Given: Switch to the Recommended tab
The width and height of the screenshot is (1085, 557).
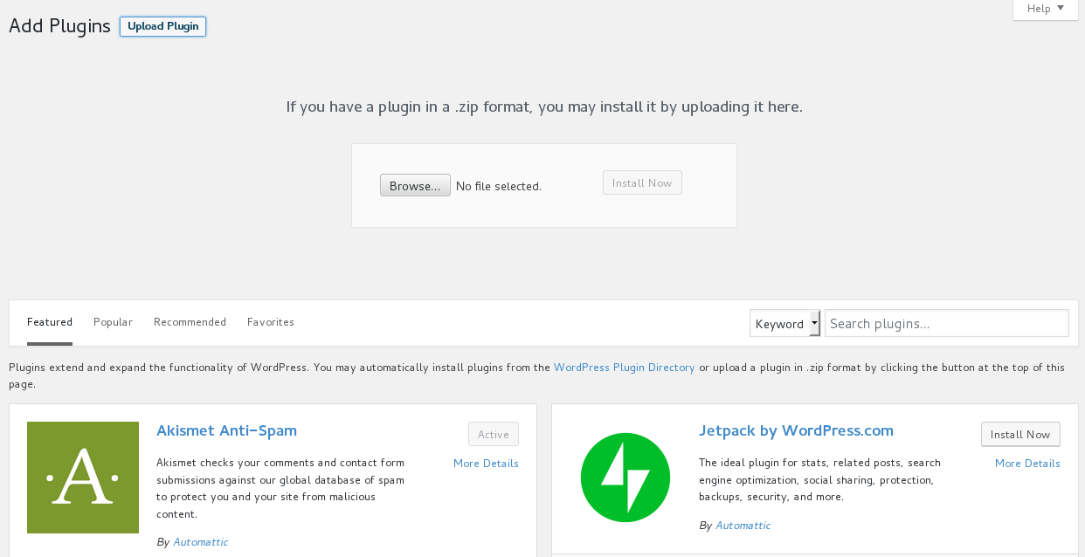Looking at the screenshot, I should point(190,321).
